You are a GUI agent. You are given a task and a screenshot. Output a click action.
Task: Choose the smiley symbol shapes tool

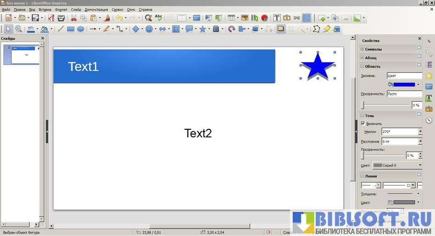[149, 29]
